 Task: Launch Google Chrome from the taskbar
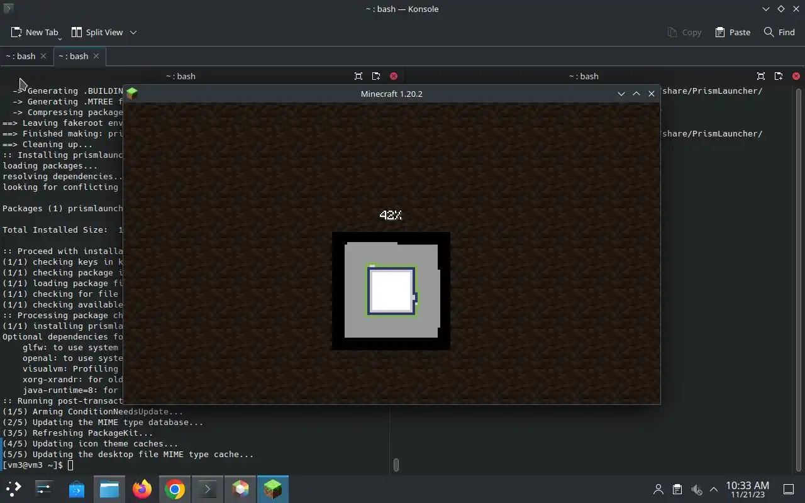pyautogui.click(x=175, y=489)
